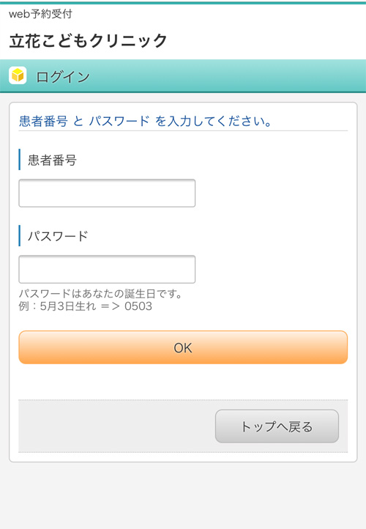Focus the パスワード input field
This screenshot has width=366, height=529.
[107, 269]
